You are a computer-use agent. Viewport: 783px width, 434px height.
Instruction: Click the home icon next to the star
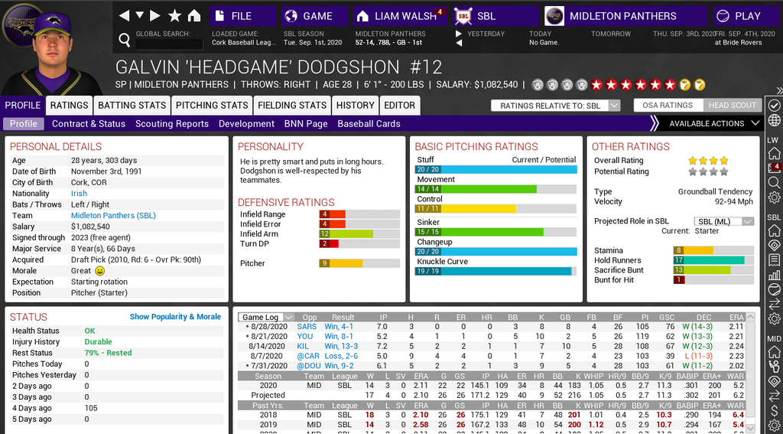(x=194, y=15)
